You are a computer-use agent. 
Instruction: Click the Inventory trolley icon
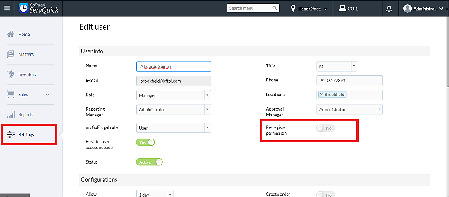click(11, 74)
